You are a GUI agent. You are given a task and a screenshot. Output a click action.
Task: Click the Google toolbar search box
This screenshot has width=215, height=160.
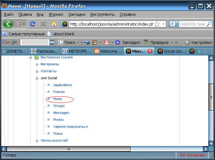click(35, 42)
